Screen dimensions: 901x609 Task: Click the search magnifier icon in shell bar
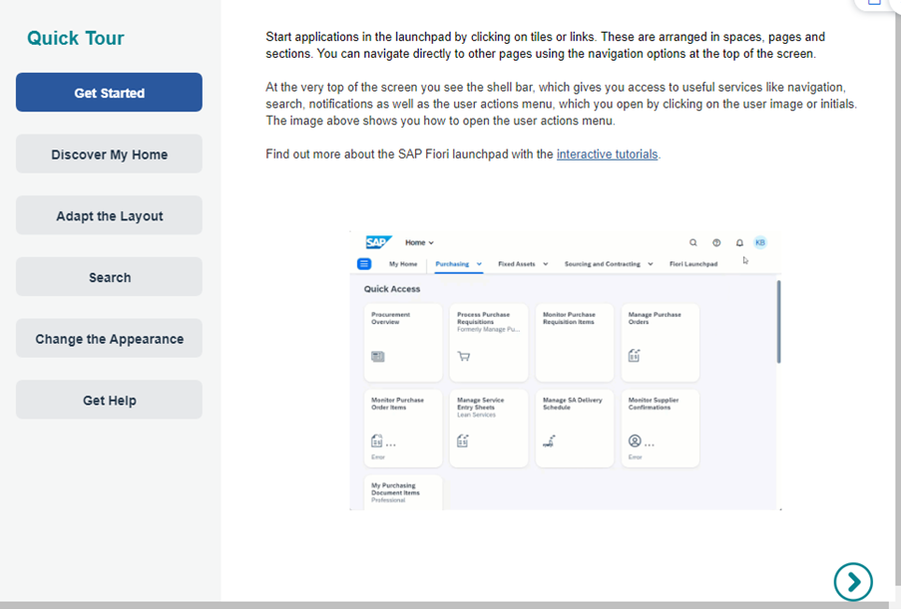[693, 242]
